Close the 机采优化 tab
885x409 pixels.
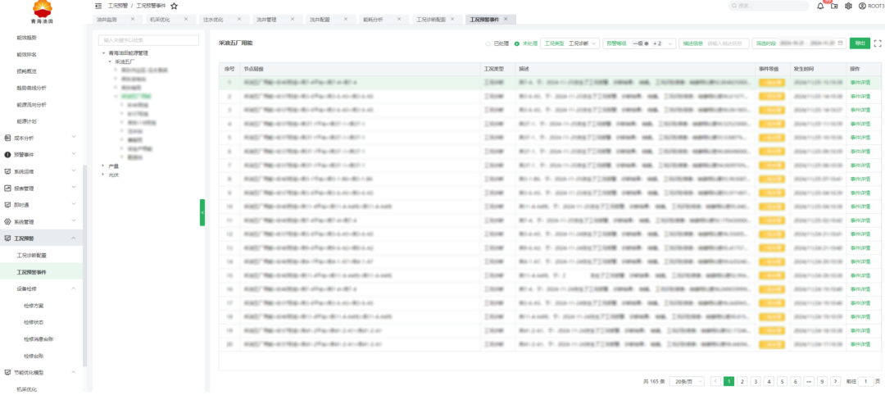[186, 19]
